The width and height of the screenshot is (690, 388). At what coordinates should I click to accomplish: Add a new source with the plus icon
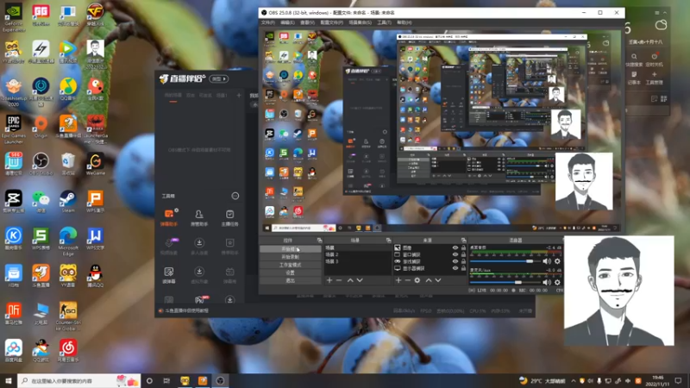398,280
